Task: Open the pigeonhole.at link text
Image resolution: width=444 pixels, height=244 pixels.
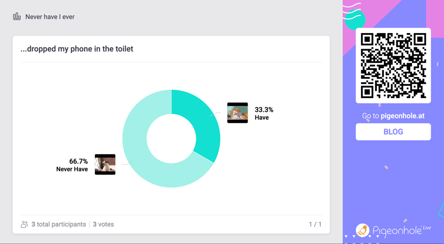Action: click(403, 116)
